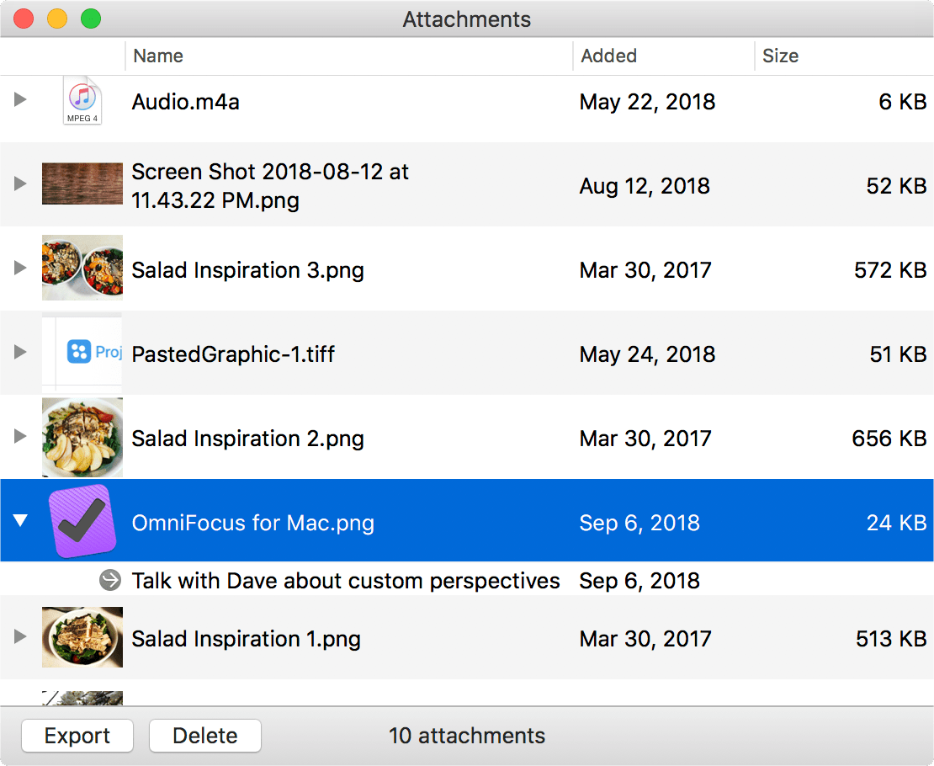This screenshot has height=766, width=934.
Task: Select the PastedGraphic-1 thumbnail preview
Action: click(82, 352)
